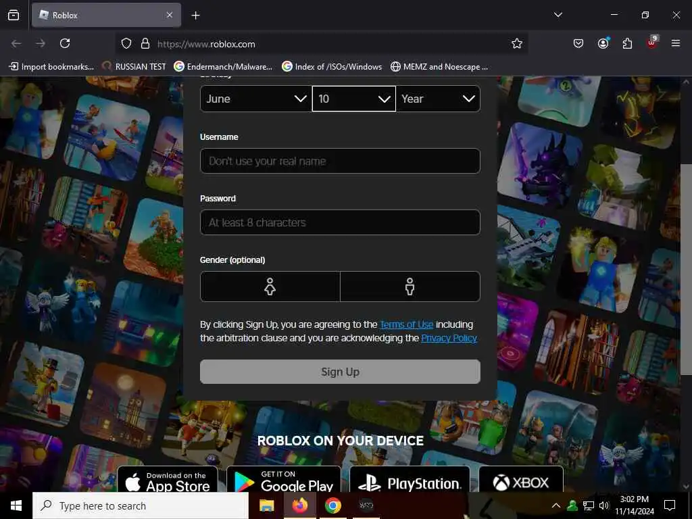This screenshot has width=692, height=519.
Task: Go forward one page
Action: coord(41,43)
